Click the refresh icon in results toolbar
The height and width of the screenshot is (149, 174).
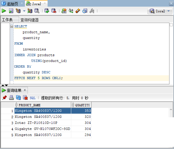pos(18,98)
